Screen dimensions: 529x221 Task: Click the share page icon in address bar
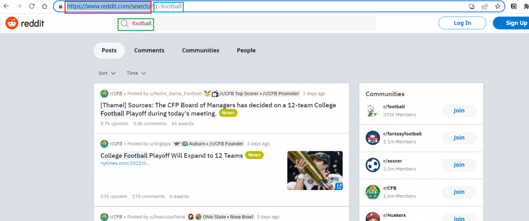[x=485, y=6]
